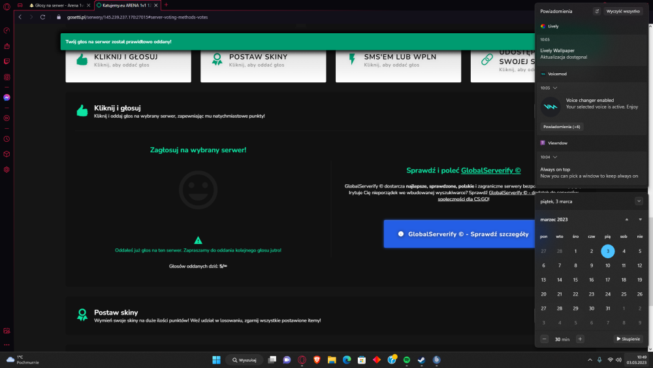Open Microsoft Edge from the taskbar
The height and width of the screenshot is (368, 653).
point(347,360)
